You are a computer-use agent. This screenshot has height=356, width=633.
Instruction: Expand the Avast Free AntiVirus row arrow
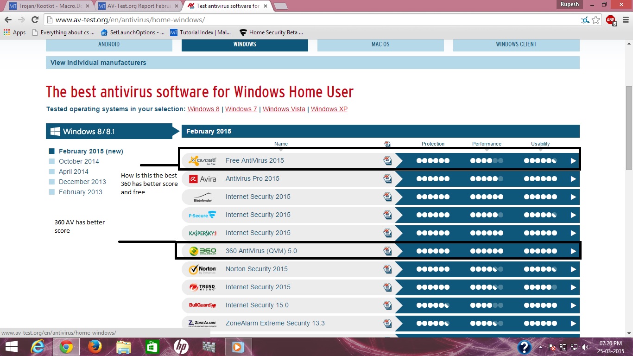573,161
